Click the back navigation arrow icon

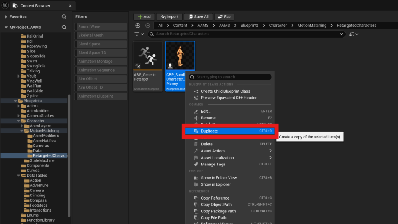[x=138, y=26]
